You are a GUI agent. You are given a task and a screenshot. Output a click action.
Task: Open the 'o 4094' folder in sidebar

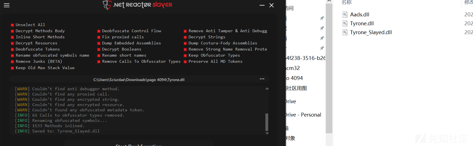(295, 78)
